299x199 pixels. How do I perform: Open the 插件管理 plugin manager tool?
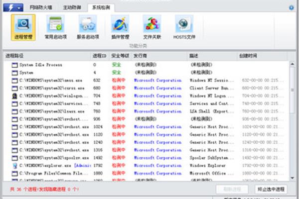click(x=120, y=27)
